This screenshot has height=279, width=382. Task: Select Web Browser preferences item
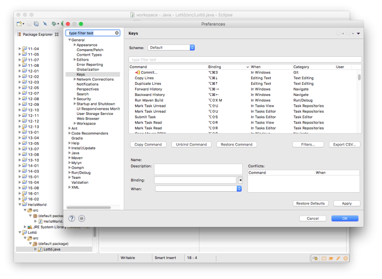click(x=88, y=119)
